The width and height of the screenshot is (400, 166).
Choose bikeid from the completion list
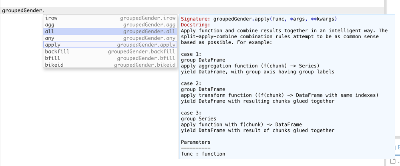(x=109, y=65)
